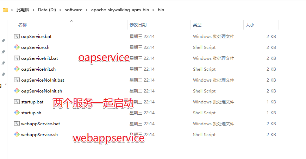Click the 1 KB size of startup.bat
Screen dimensions: 306x159
pyautogui.click(x=271, y=102)
